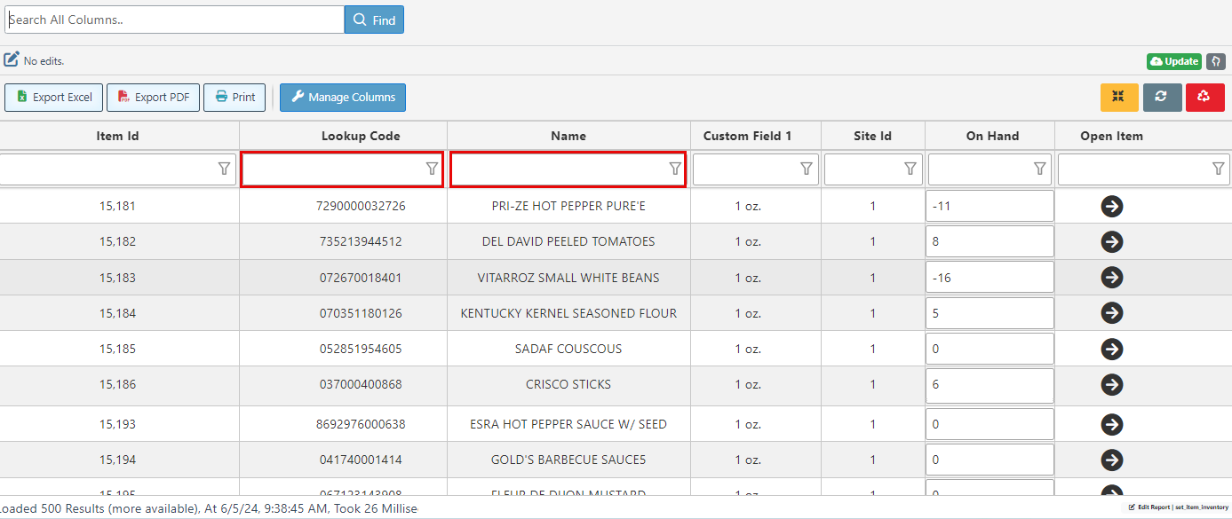The width and height of the screenshot is (1232, 519).
Task: Open the Lookup Code filter funnel
Action: pos(432,169)
